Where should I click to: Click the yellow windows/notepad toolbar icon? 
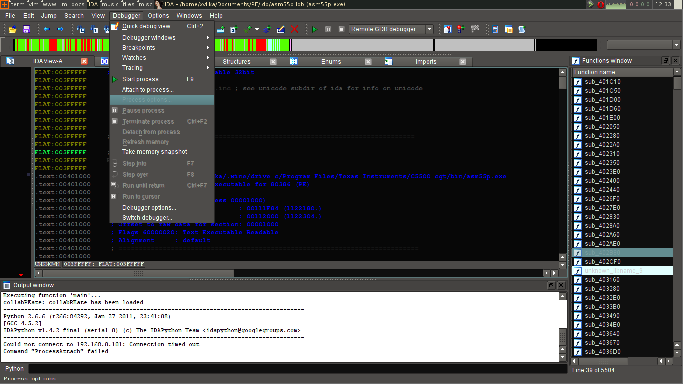[509, 29]
